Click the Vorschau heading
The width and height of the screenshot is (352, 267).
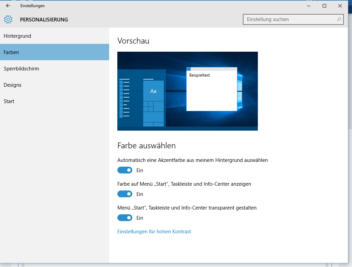(133, 41)
